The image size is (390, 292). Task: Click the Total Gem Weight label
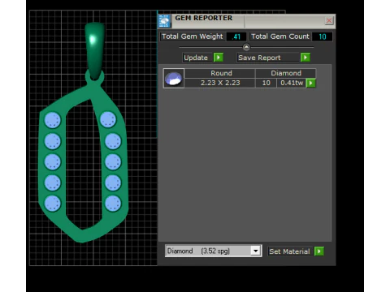pos(193,36)
